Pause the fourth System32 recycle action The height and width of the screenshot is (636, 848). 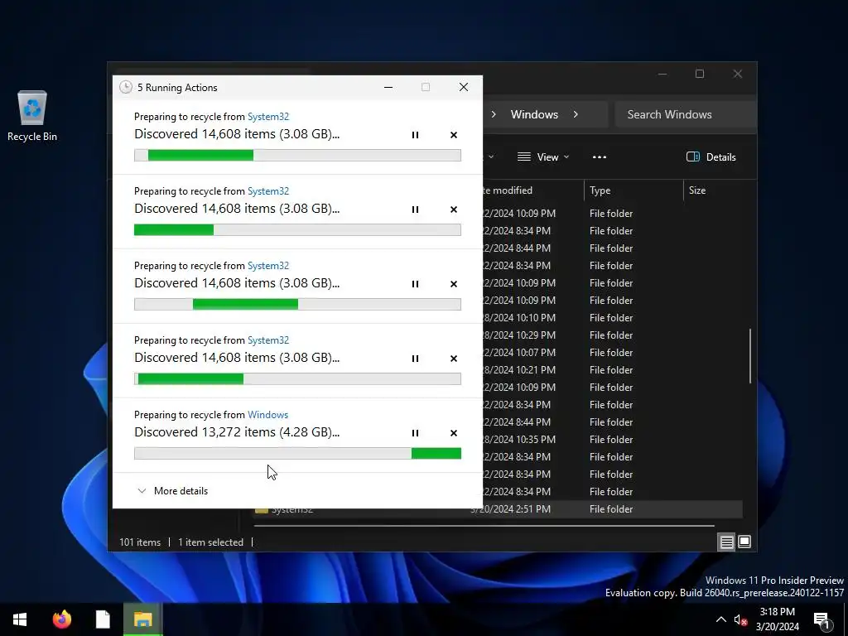pyautogui.click(x=415, y=359)
